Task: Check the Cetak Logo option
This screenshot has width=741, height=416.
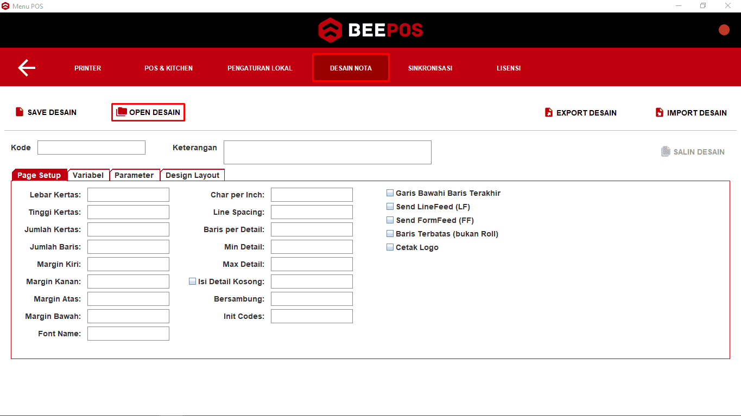Action: pos(390,247)
